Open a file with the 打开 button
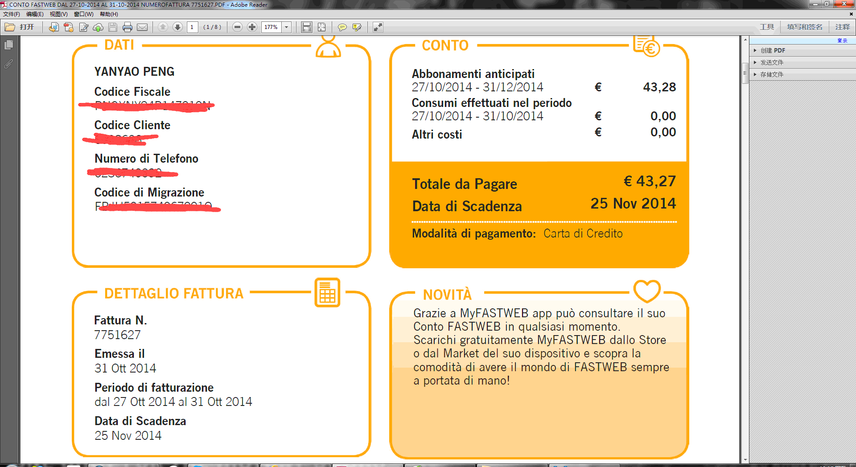Screen dimensions: 856x467 [20, 27]
